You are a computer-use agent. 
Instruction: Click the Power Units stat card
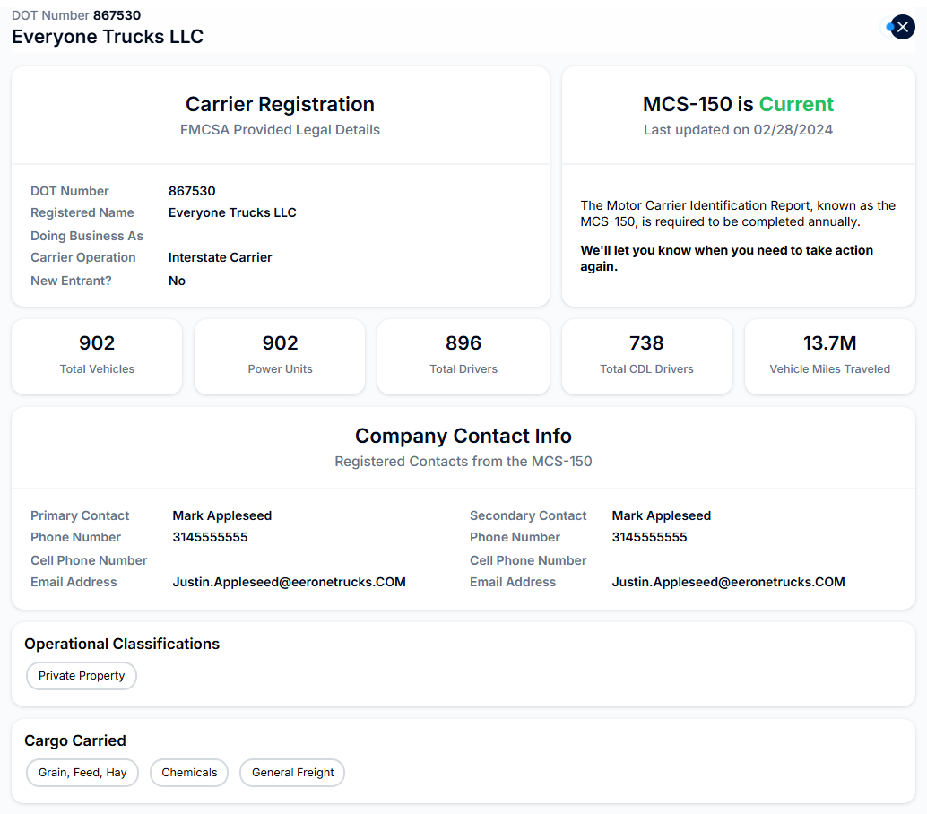pyautogui.click(x=280, y=356)
